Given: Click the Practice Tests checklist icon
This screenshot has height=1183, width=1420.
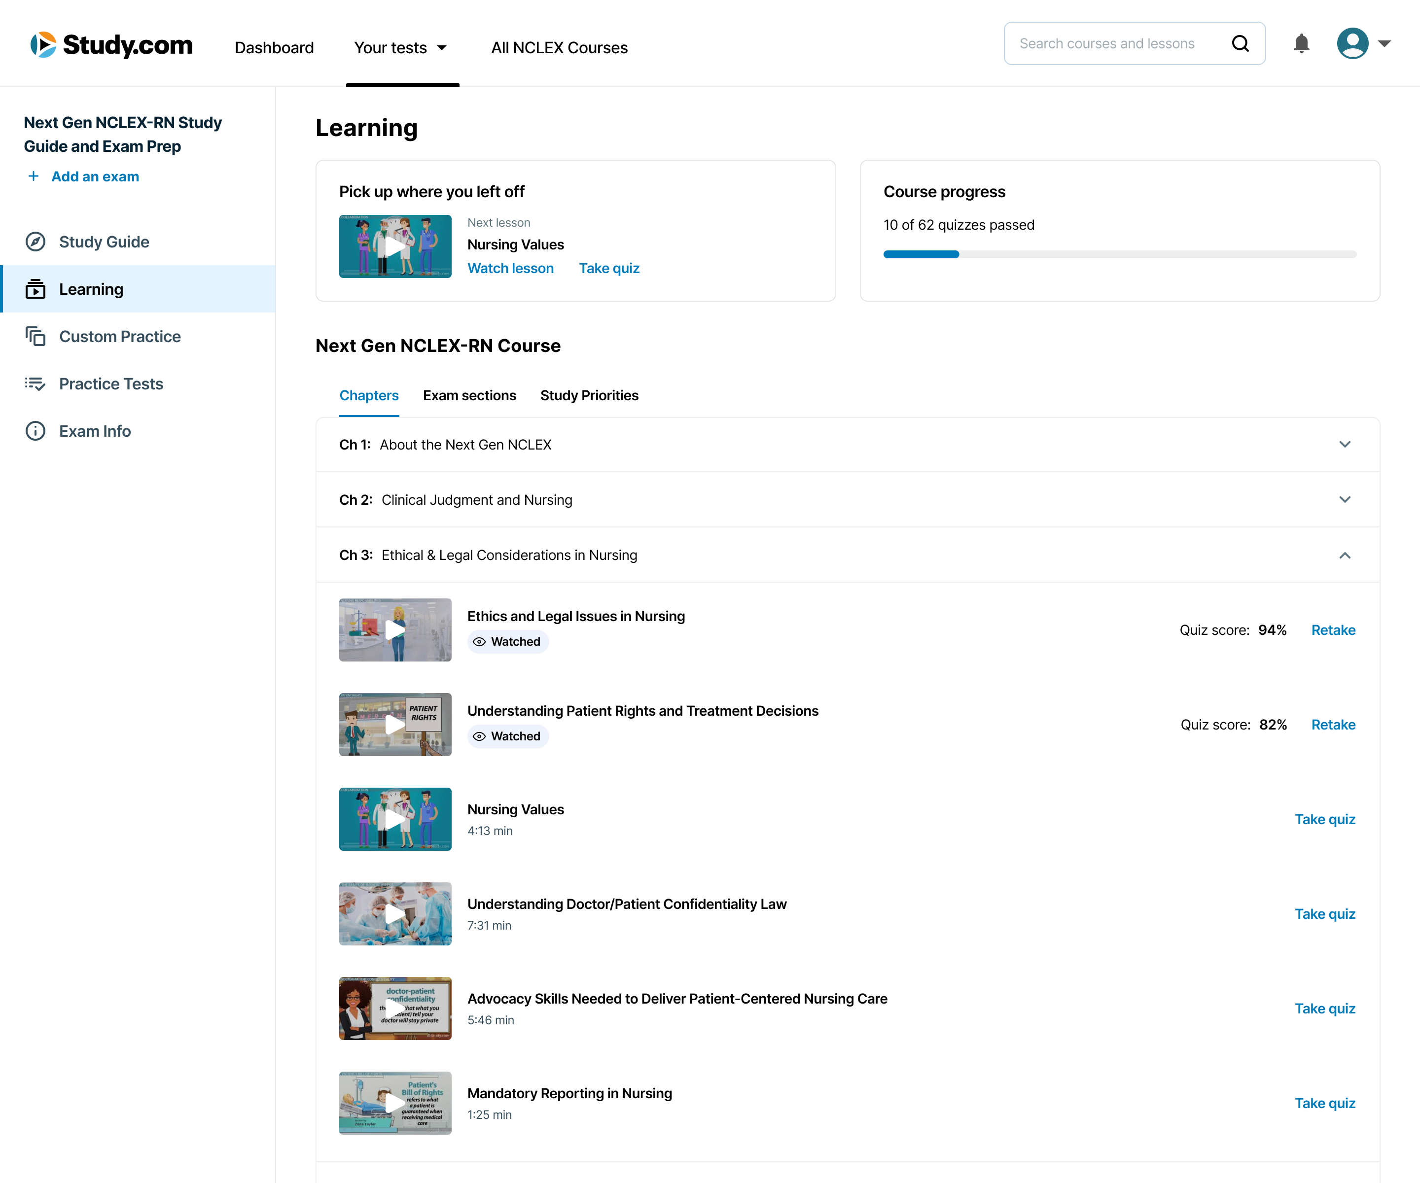Looking at the screenshot, I should (x=35, y=384).
